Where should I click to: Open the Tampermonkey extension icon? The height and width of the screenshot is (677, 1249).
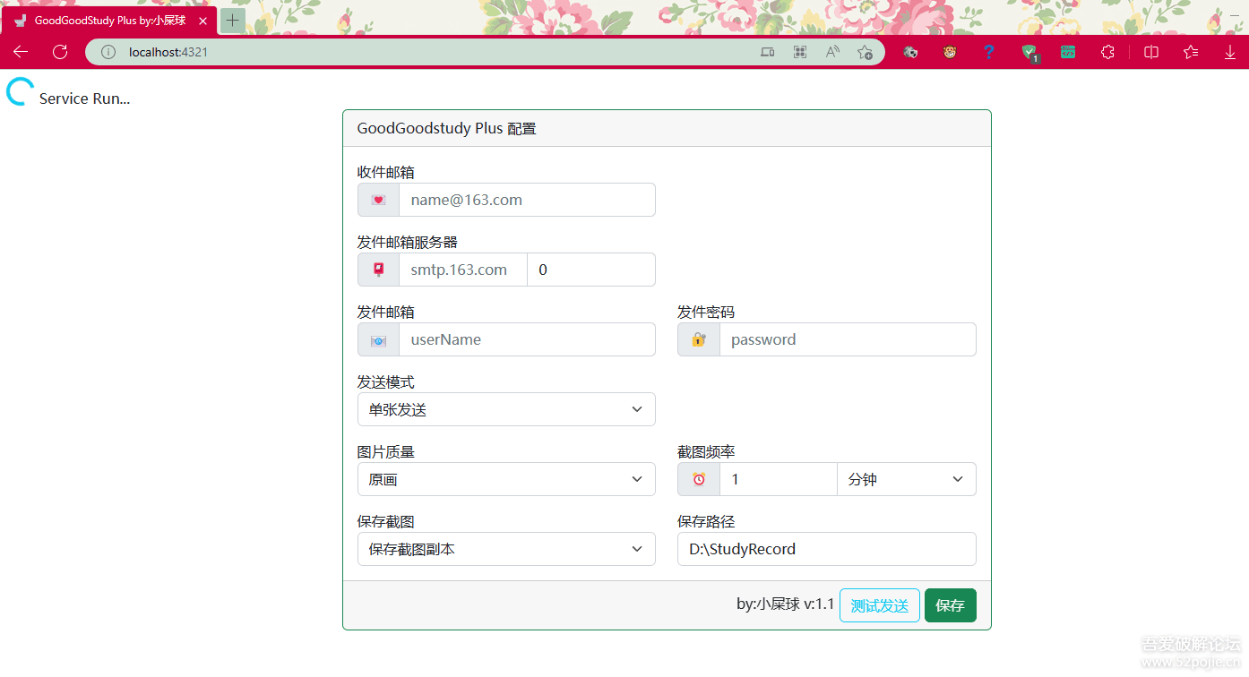point(949,52)
